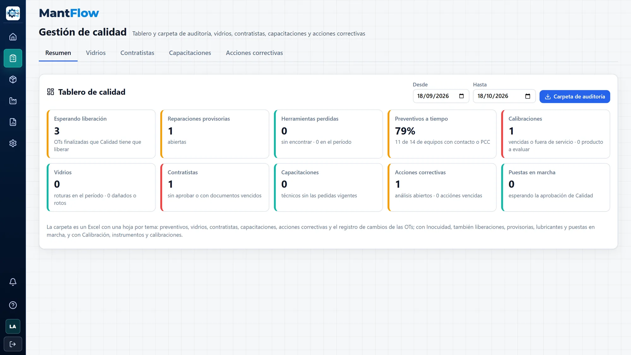Open the Herramientas perdidas card
The image size is (631, 355).
coord(328,134)
